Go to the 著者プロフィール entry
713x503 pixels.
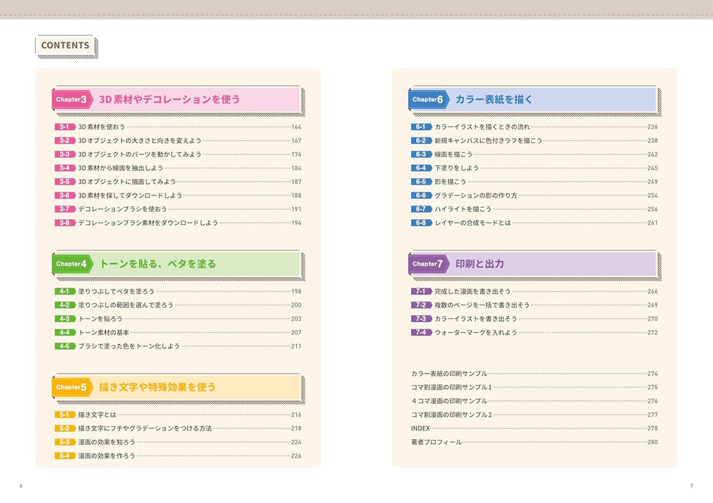pos(436,442)
